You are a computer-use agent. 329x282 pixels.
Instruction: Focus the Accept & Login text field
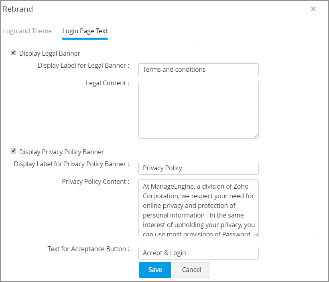198,253
